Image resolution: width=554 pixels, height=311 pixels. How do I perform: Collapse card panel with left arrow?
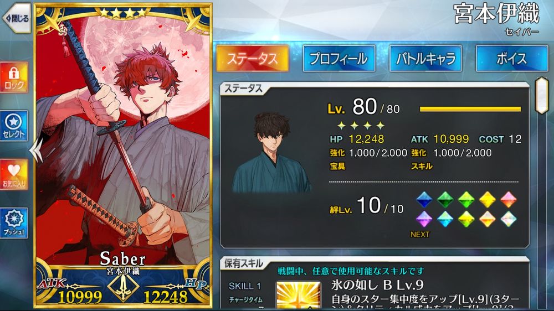pos(36,151)
